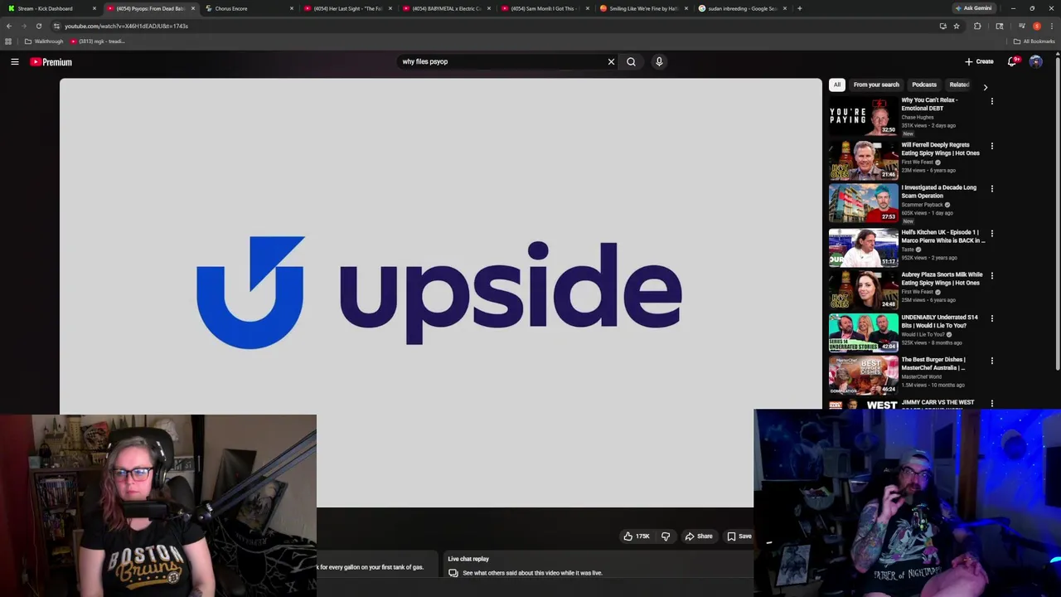Switch to Chorus Encore browser tab
Screen dimensions: 1061x597
(x=249, y=8)
